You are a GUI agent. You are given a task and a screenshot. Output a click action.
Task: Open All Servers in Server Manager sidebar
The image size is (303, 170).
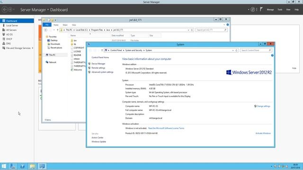tap(11, 30)
